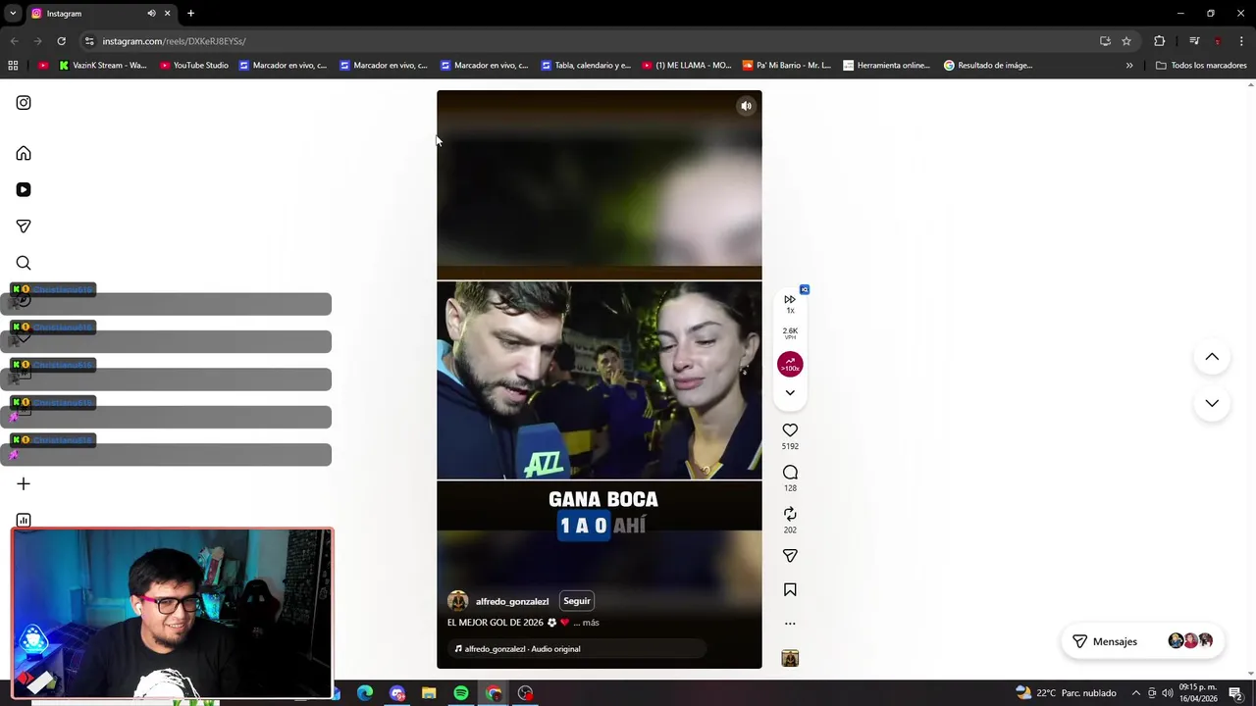This screenshot has height=706, width=1256.
Task: Show hidden bookmarks with the double chevron
Action: click(x=1129, y=66)
